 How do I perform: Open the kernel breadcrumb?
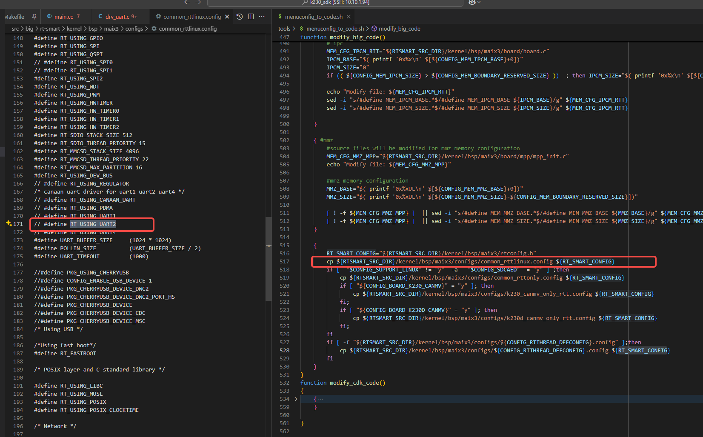point(74,29)
